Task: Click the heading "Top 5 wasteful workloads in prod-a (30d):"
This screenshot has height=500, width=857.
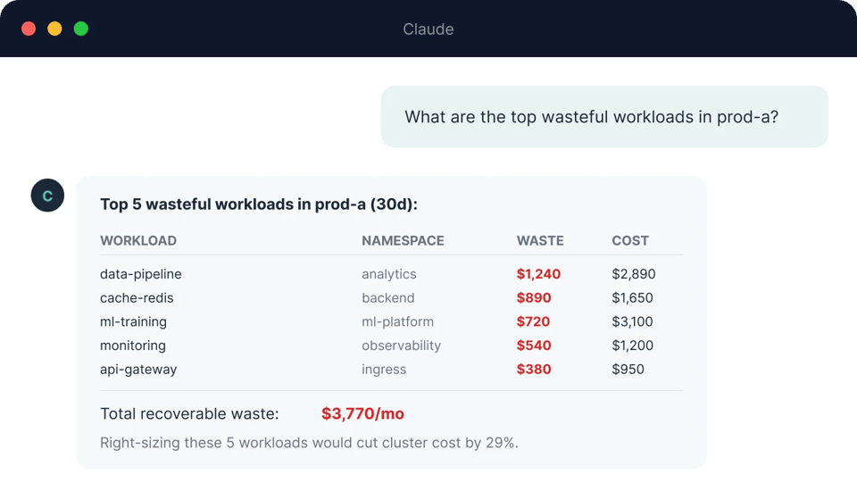Action: pyautogui.click(x=259, y=204)
